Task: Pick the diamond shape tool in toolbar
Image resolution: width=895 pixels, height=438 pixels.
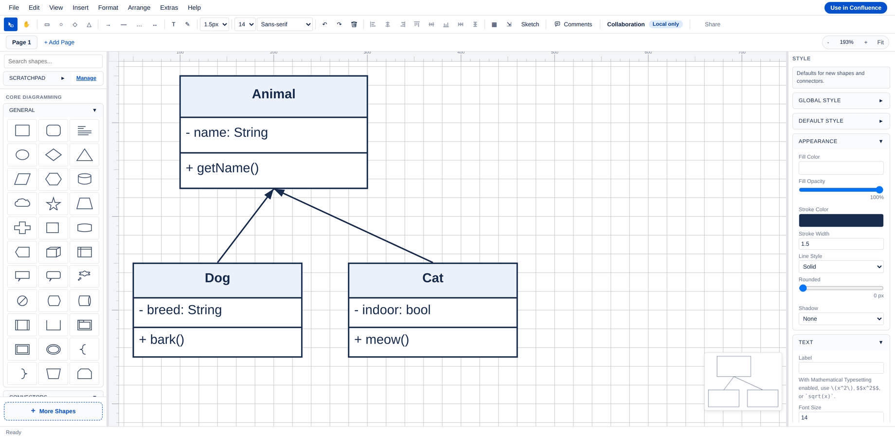Action: coord(75,24)
